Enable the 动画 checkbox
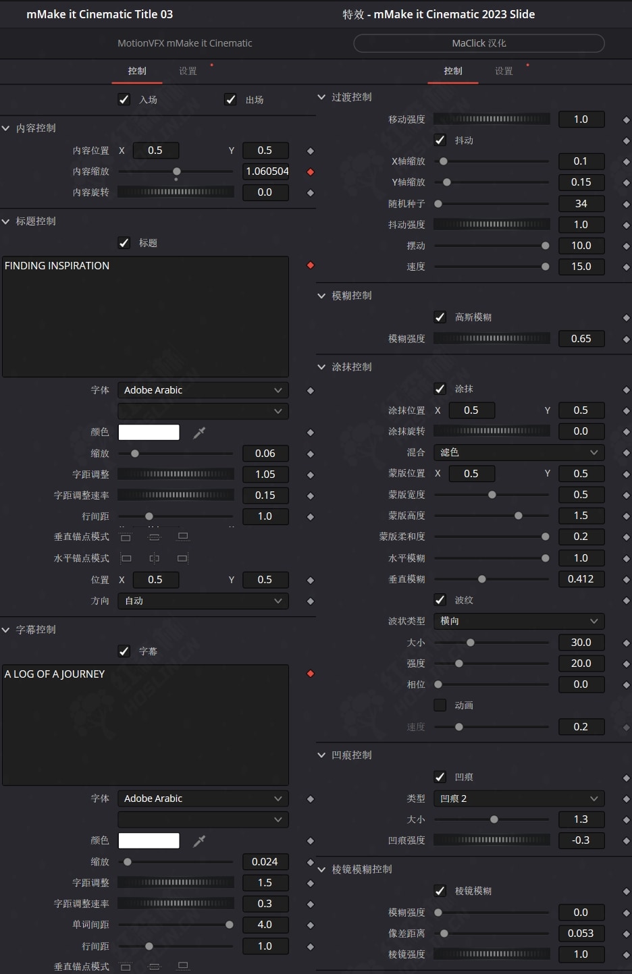Screen dimensions: 632x974 (440, 705)
